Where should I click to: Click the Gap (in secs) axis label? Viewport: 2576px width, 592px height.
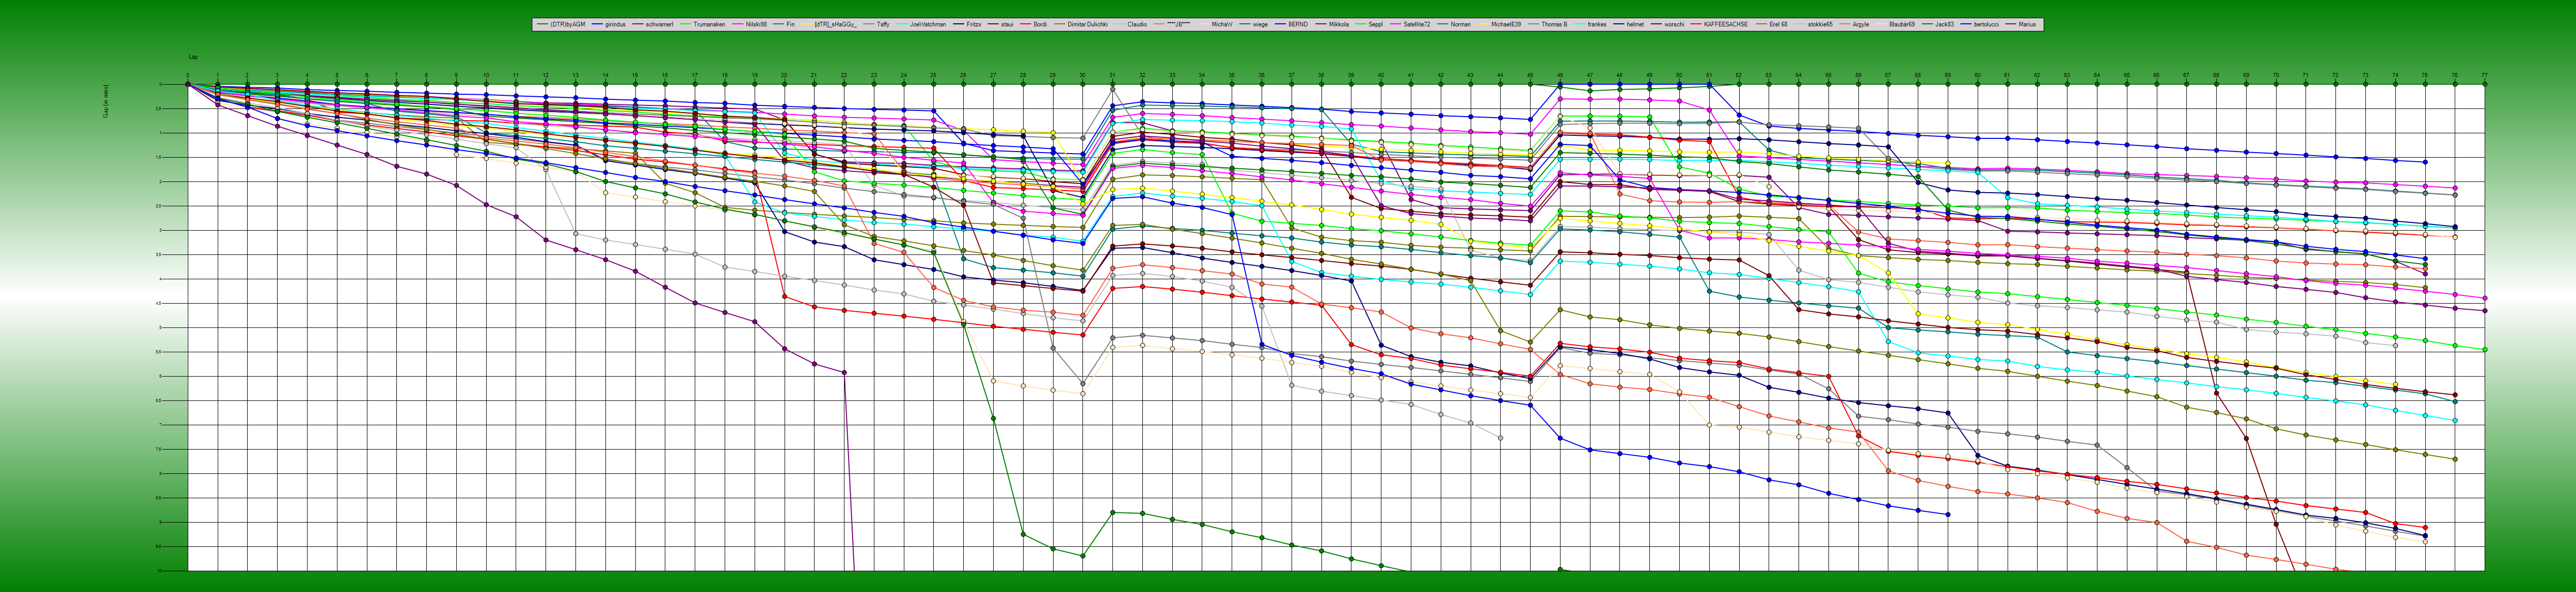point(106,102)
